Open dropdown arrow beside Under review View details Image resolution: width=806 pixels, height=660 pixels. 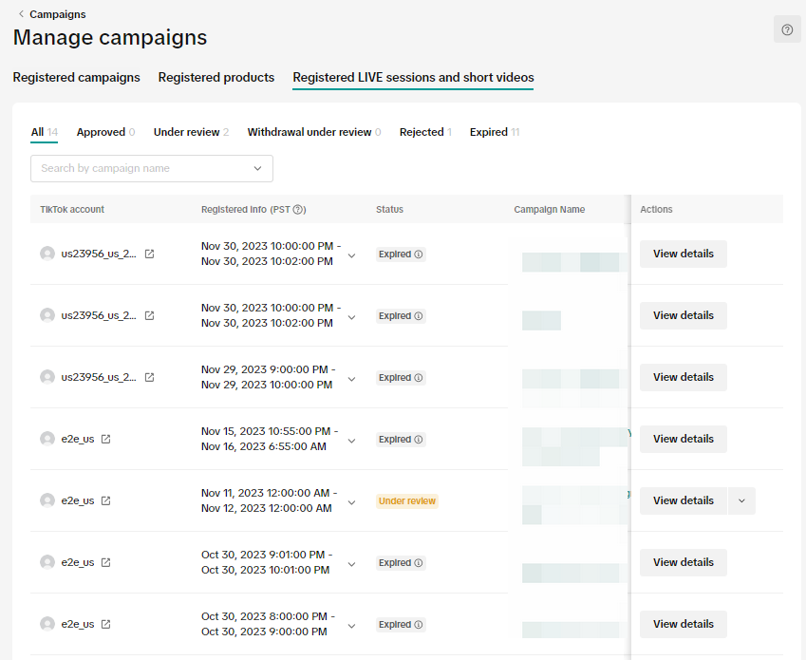(741, 500)
